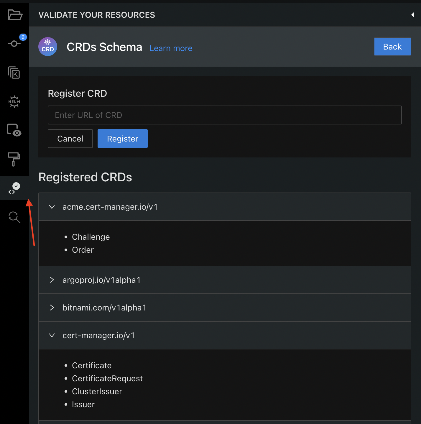421x424 pixels.
Task: Click the Order CRD entry
Action: (x=83, y=250)
